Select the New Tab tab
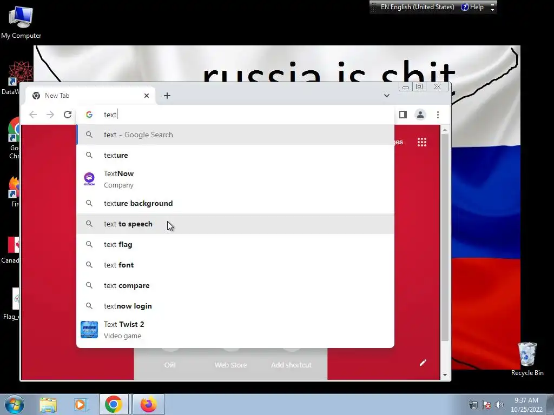The image size is (554, 415). pyautogui.click(x=90, y=96)
